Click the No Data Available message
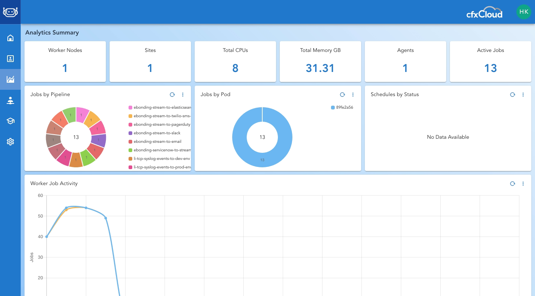 point(448,137)
